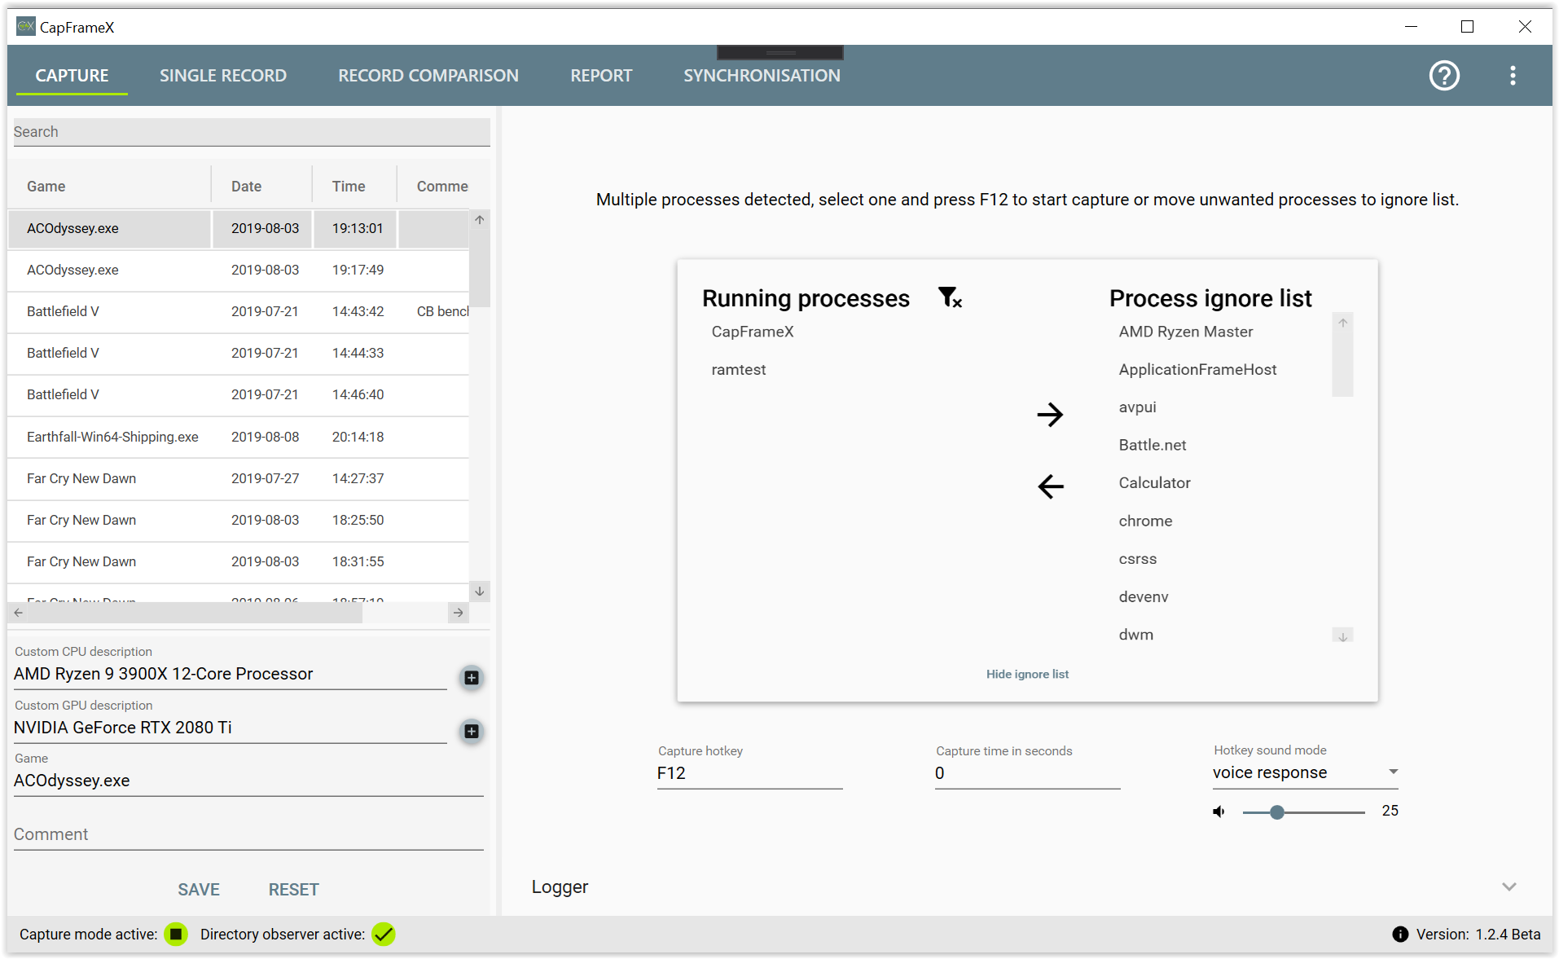This screenshot has width=1559, height=959.
Task: Select the Battlefield V record at 14:44:33
Action: point(239,354)
